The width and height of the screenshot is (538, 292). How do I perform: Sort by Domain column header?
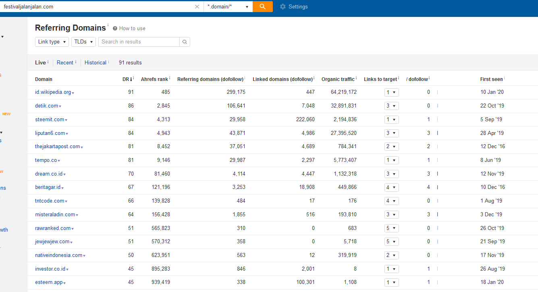44,79
